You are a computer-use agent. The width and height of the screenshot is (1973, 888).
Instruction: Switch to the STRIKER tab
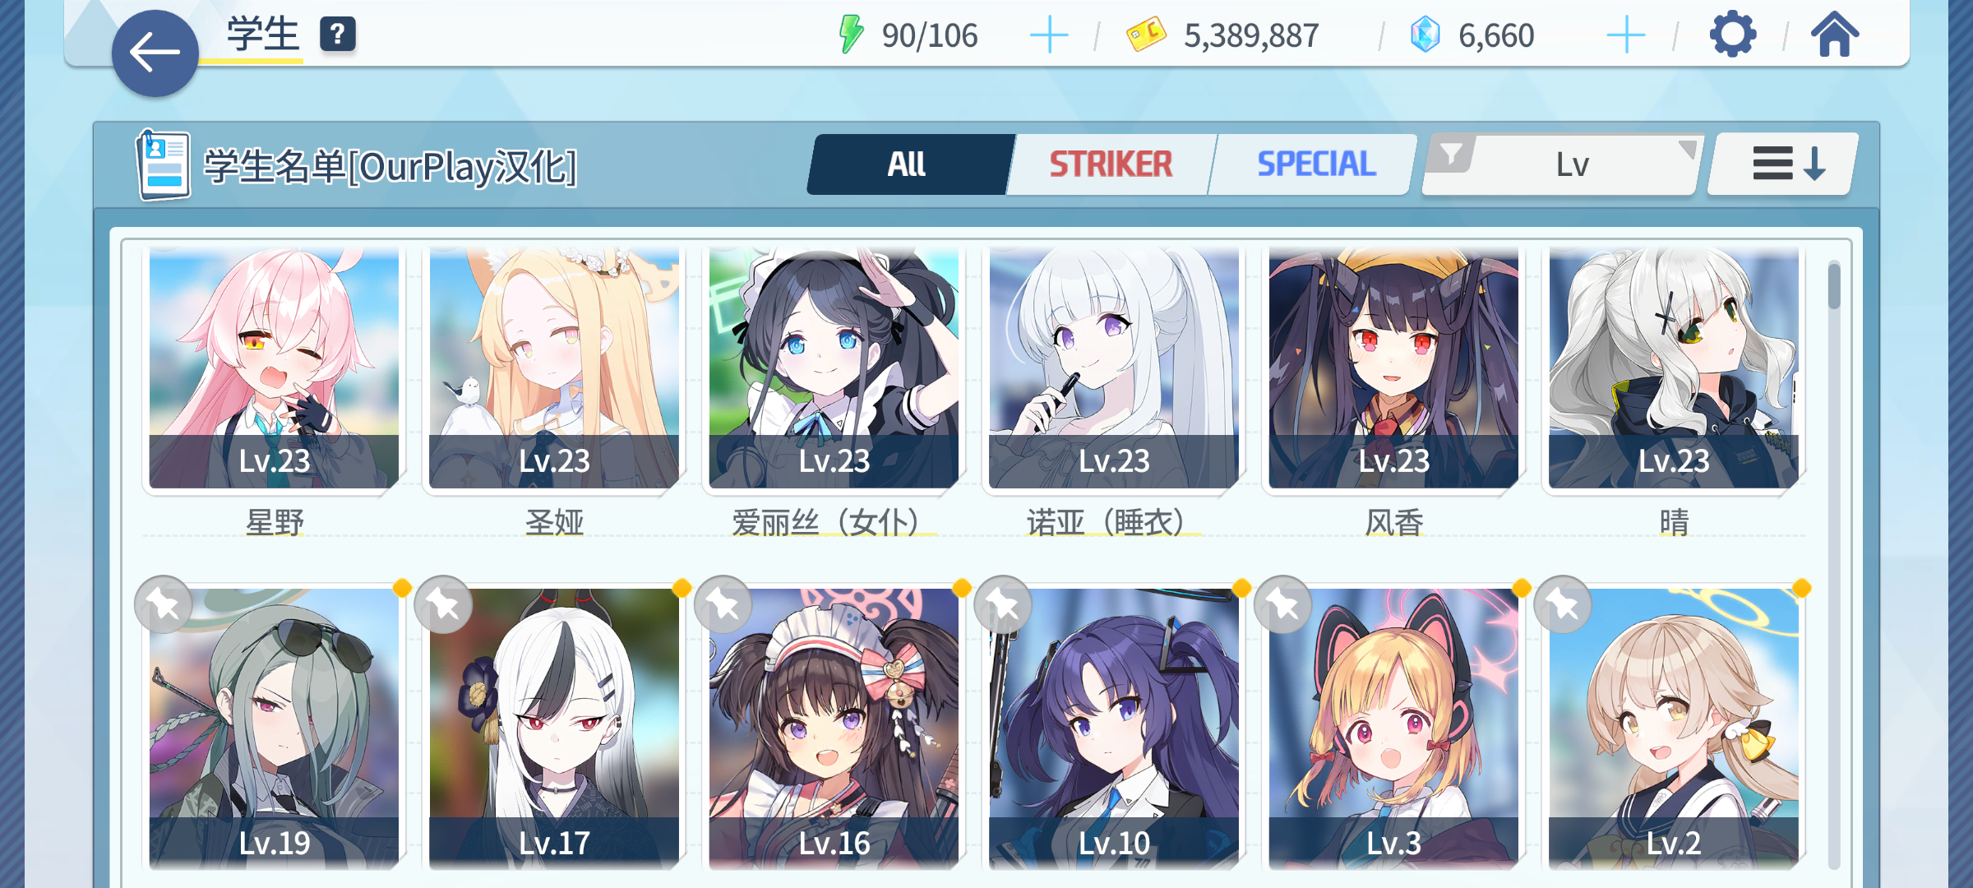click(1111, 164)
